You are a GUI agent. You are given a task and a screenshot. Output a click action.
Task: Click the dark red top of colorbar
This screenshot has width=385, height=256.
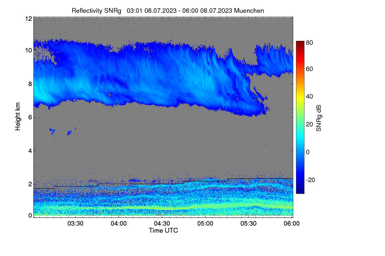pos(300,43)
